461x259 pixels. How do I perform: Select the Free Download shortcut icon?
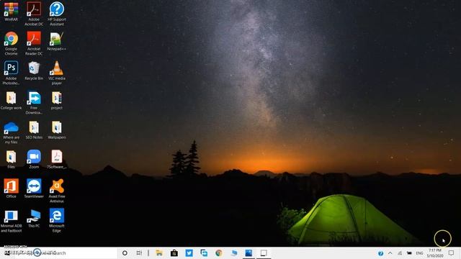(x=34, y=102)
